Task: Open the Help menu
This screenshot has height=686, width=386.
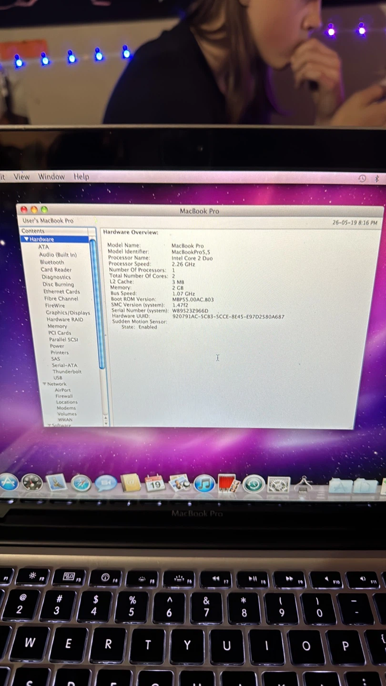Action: [x=81, y=176]
